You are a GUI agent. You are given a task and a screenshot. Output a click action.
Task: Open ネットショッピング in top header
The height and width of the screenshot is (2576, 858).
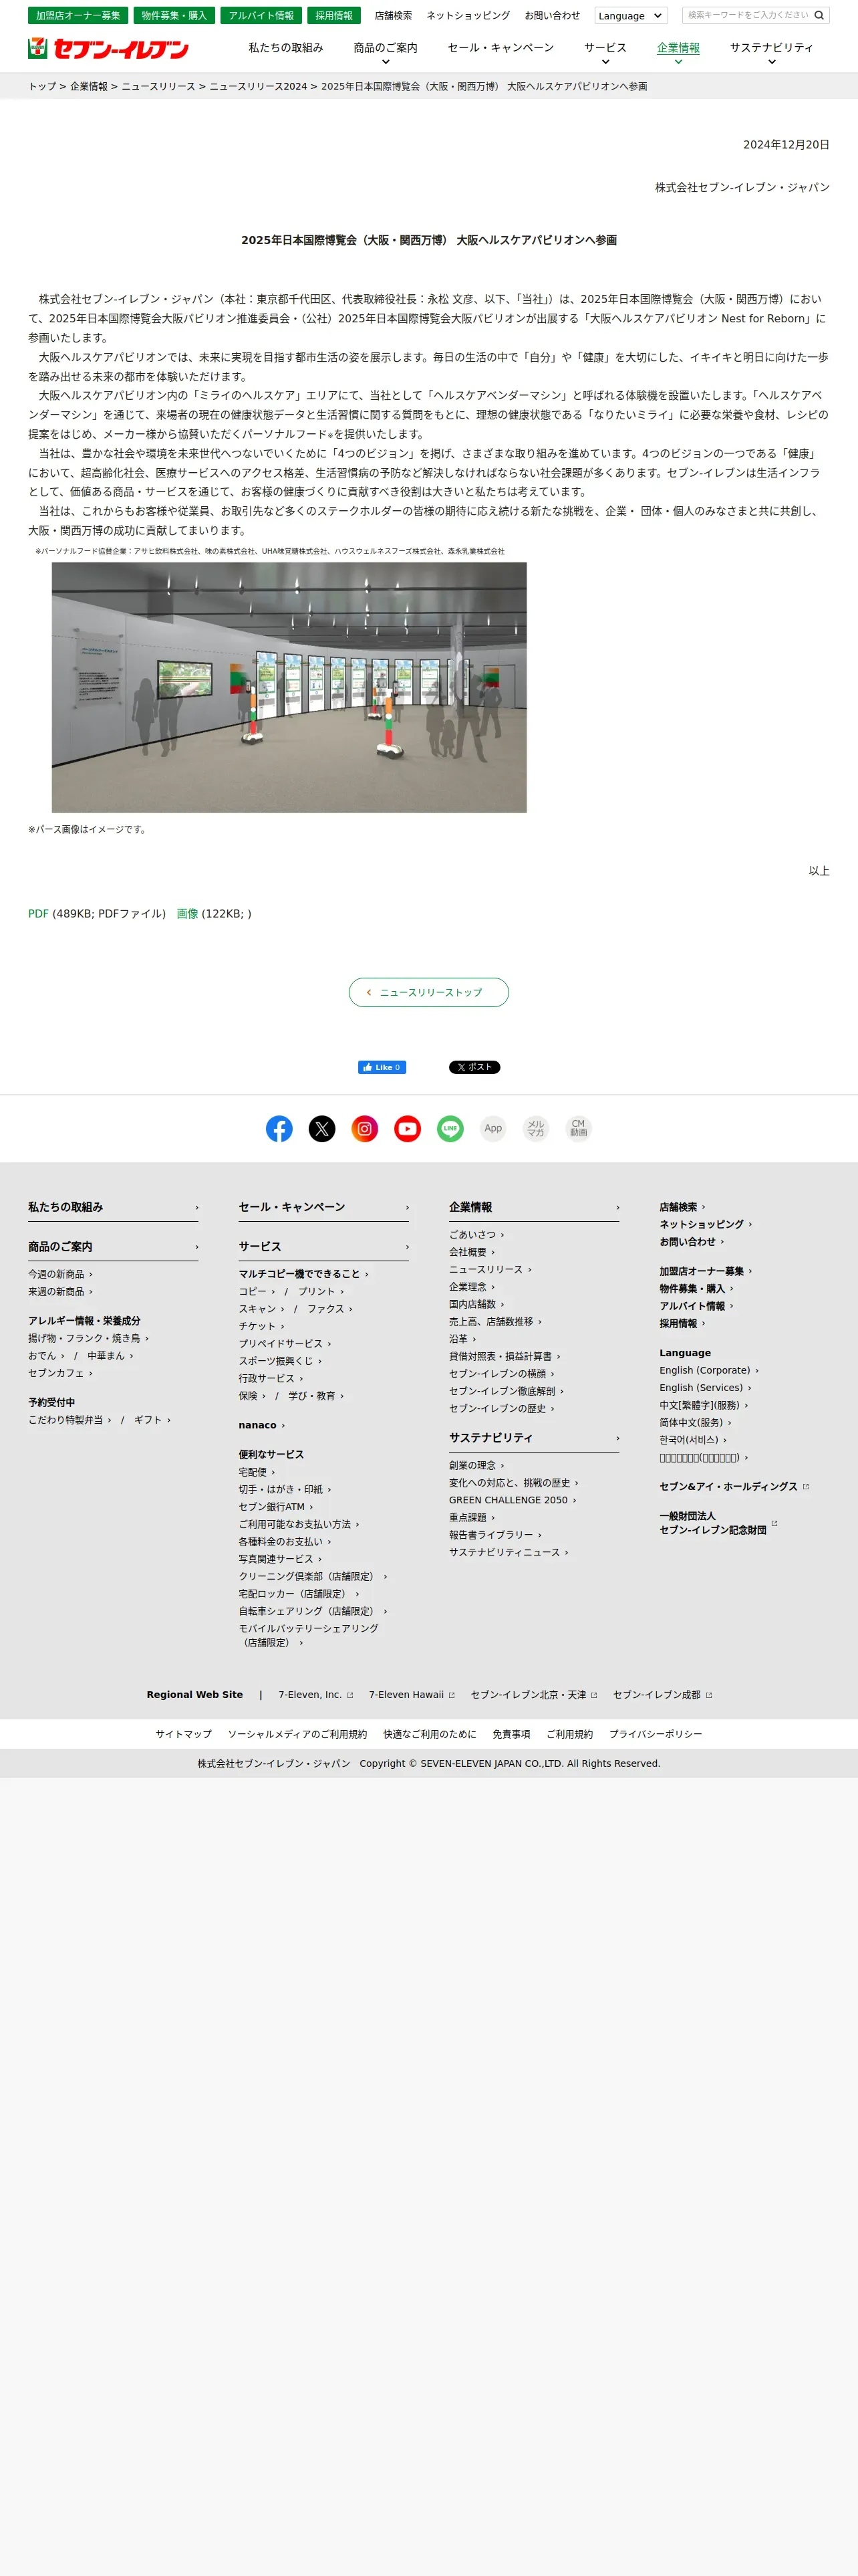(x=468, y=16)
